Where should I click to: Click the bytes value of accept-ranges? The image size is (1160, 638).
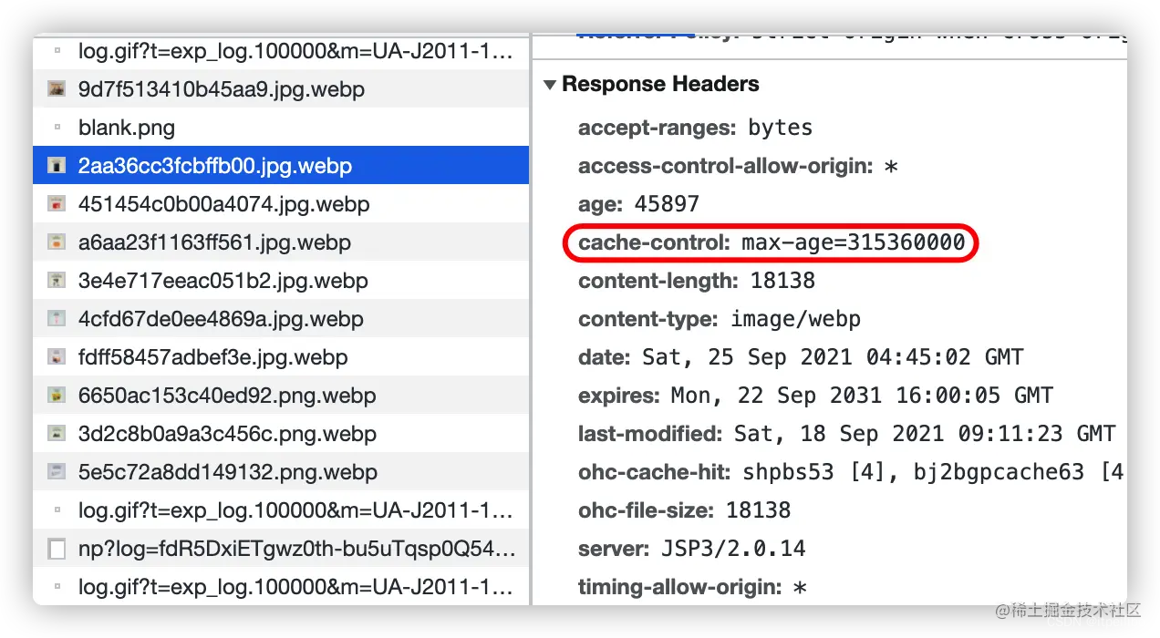781,128
